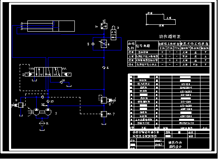The height and width of the screenshot is (159, 218).
Task: Click the 1YA column header in table
Action: (162, 48)
